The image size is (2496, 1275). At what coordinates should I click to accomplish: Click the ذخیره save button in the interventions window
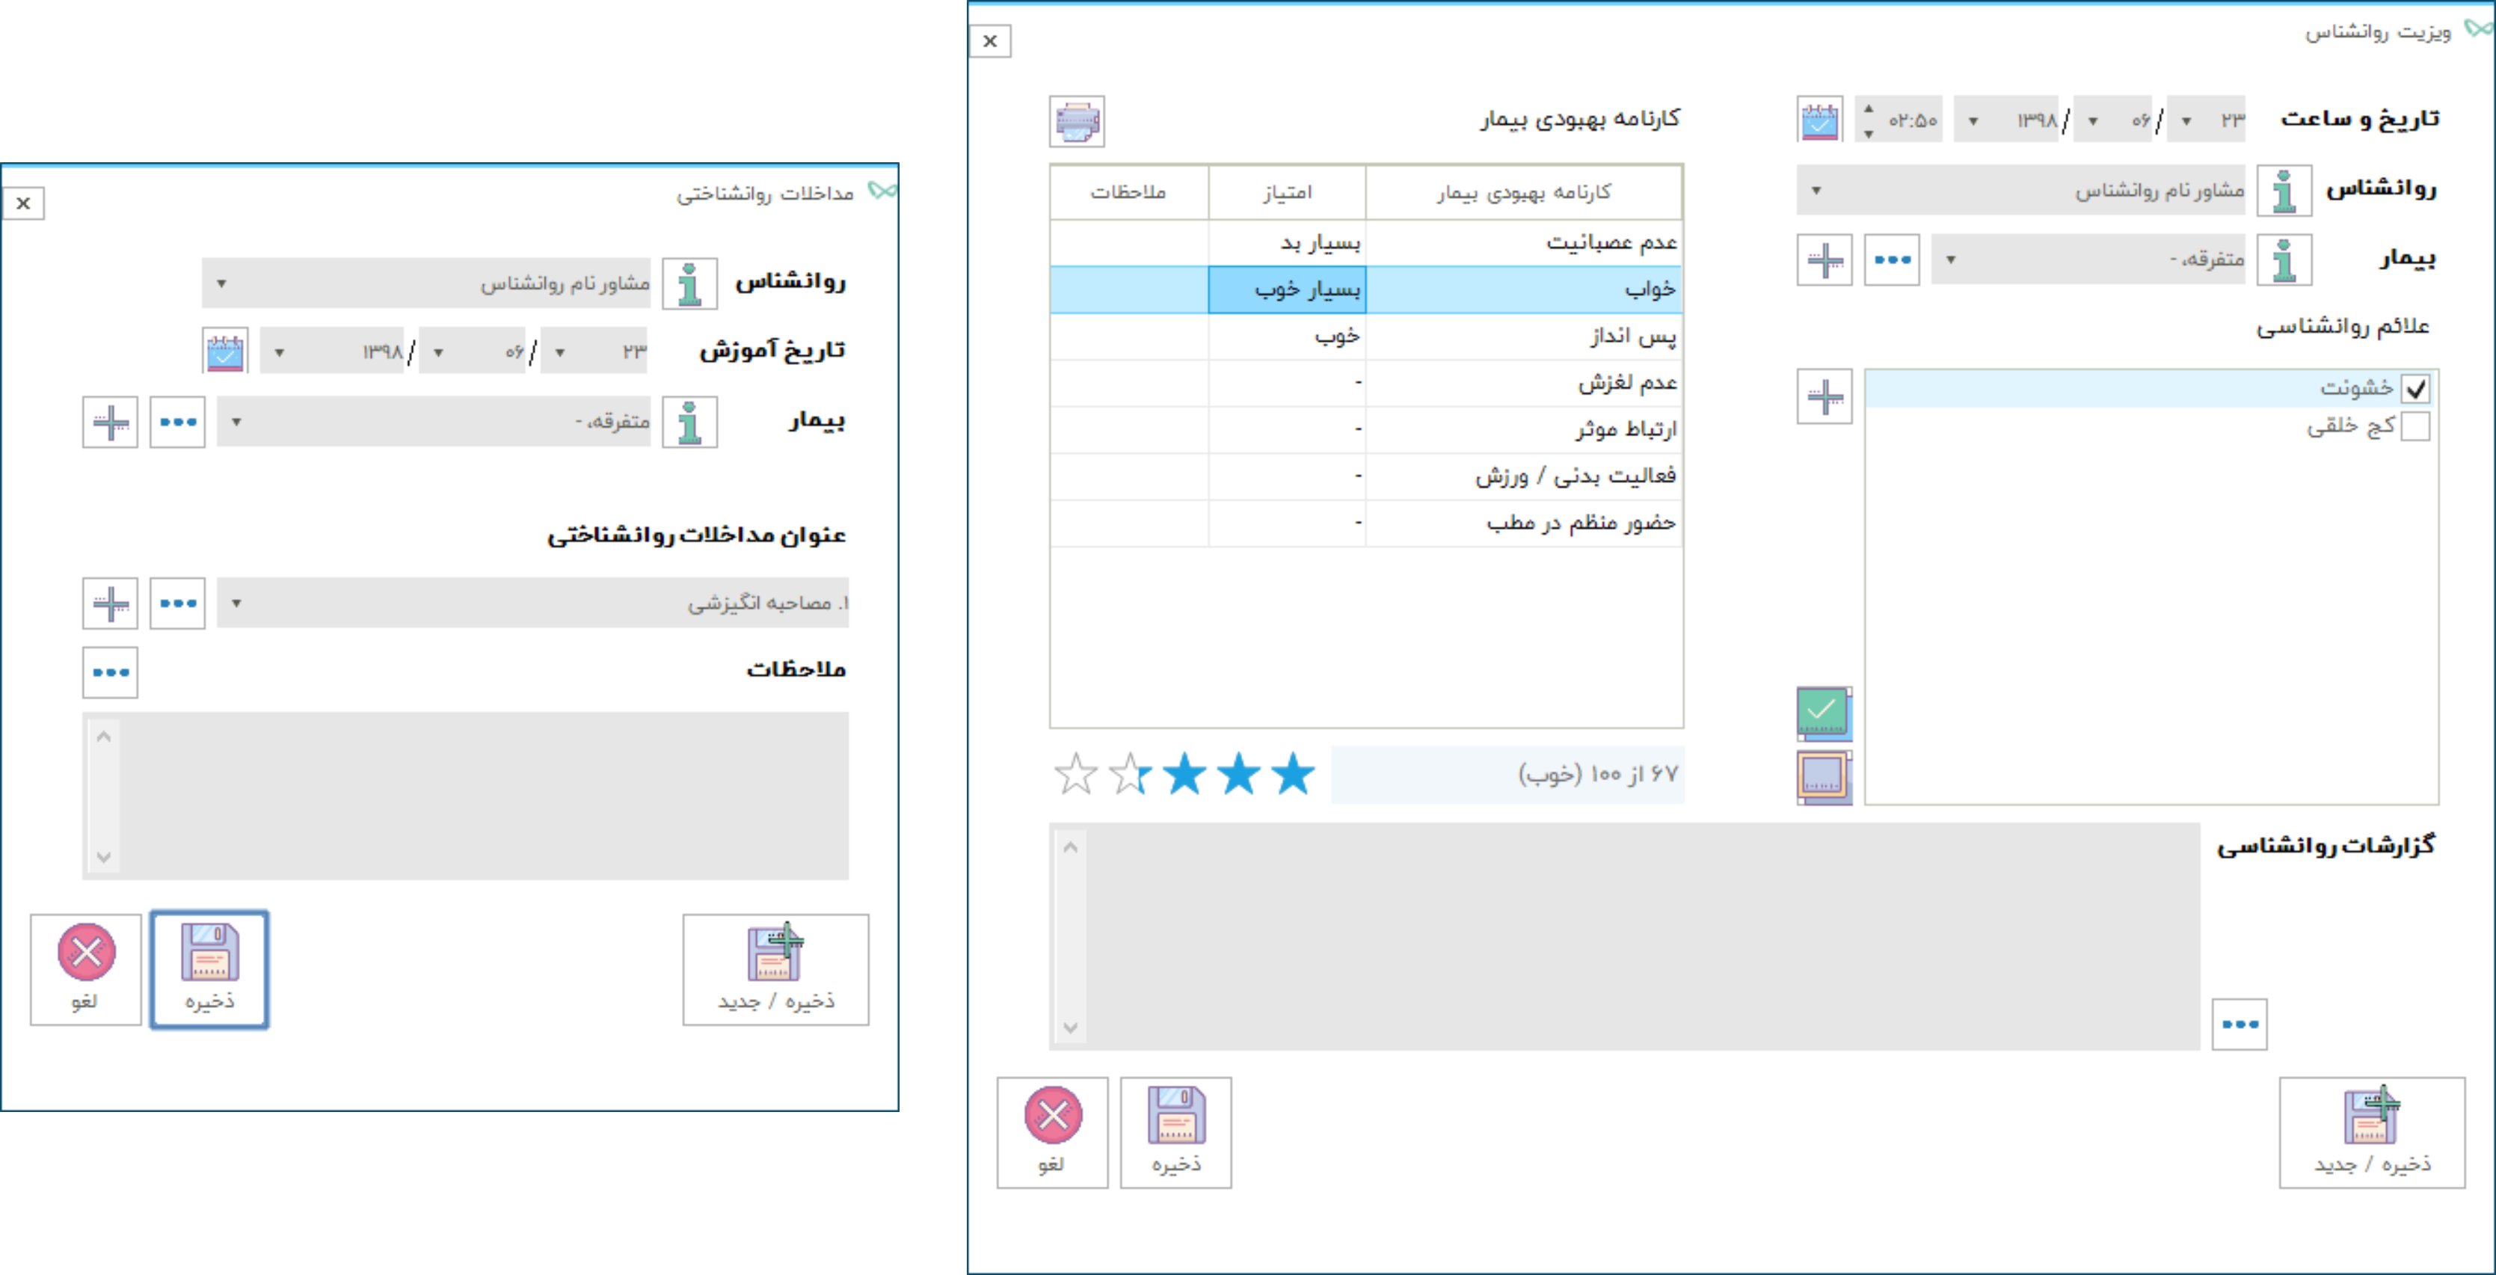pos(209,970)
